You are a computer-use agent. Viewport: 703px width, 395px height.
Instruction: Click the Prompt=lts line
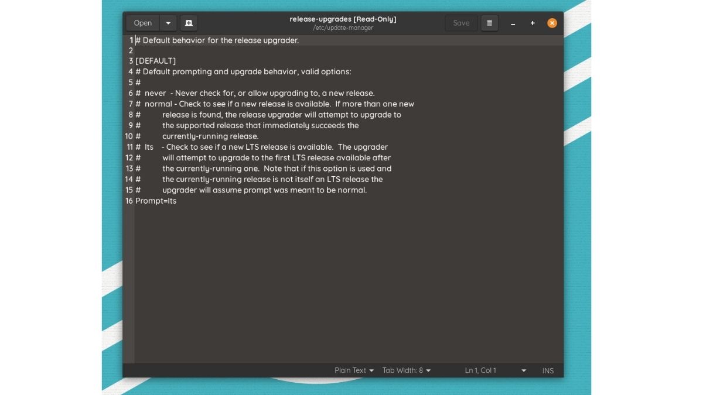(156, 201)
